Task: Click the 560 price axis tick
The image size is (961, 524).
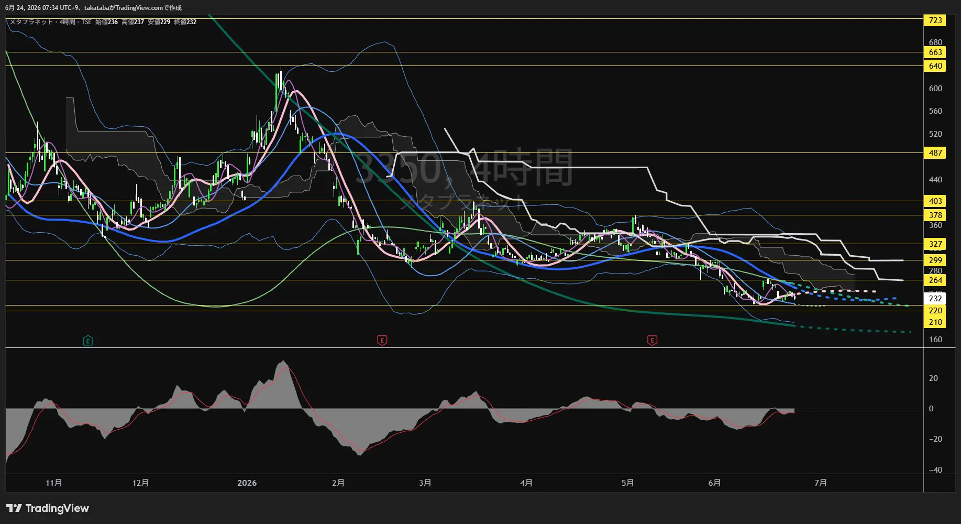Action: point(935,111)
